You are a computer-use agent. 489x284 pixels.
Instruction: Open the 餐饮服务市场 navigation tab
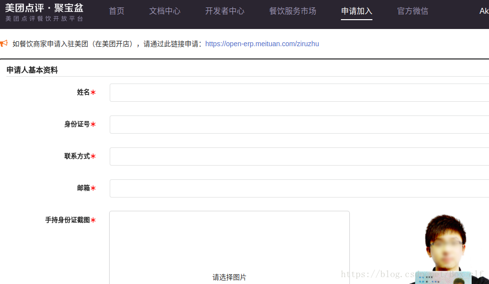pyautogui.click(x=293, y=11)
